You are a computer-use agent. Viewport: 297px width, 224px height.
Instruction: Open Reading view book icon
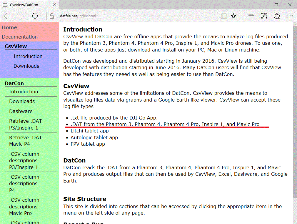pos(224,16)
